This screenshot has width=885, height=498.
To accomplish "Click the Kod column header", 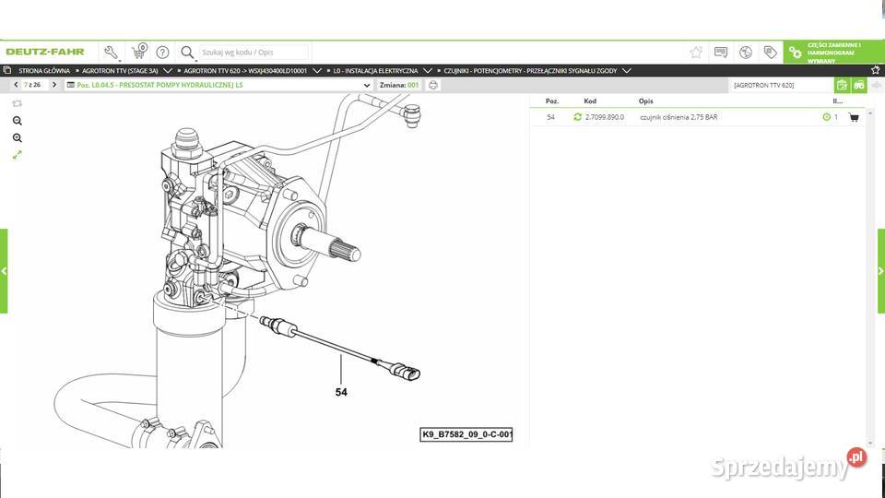I will [x=590, y=101].
